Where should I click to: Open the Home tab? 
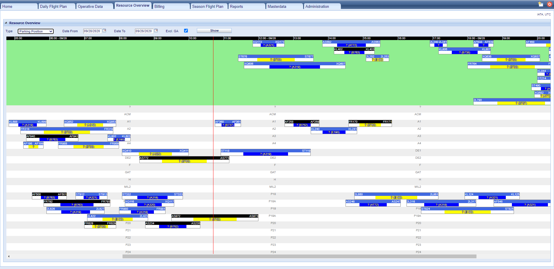point(19,6)
